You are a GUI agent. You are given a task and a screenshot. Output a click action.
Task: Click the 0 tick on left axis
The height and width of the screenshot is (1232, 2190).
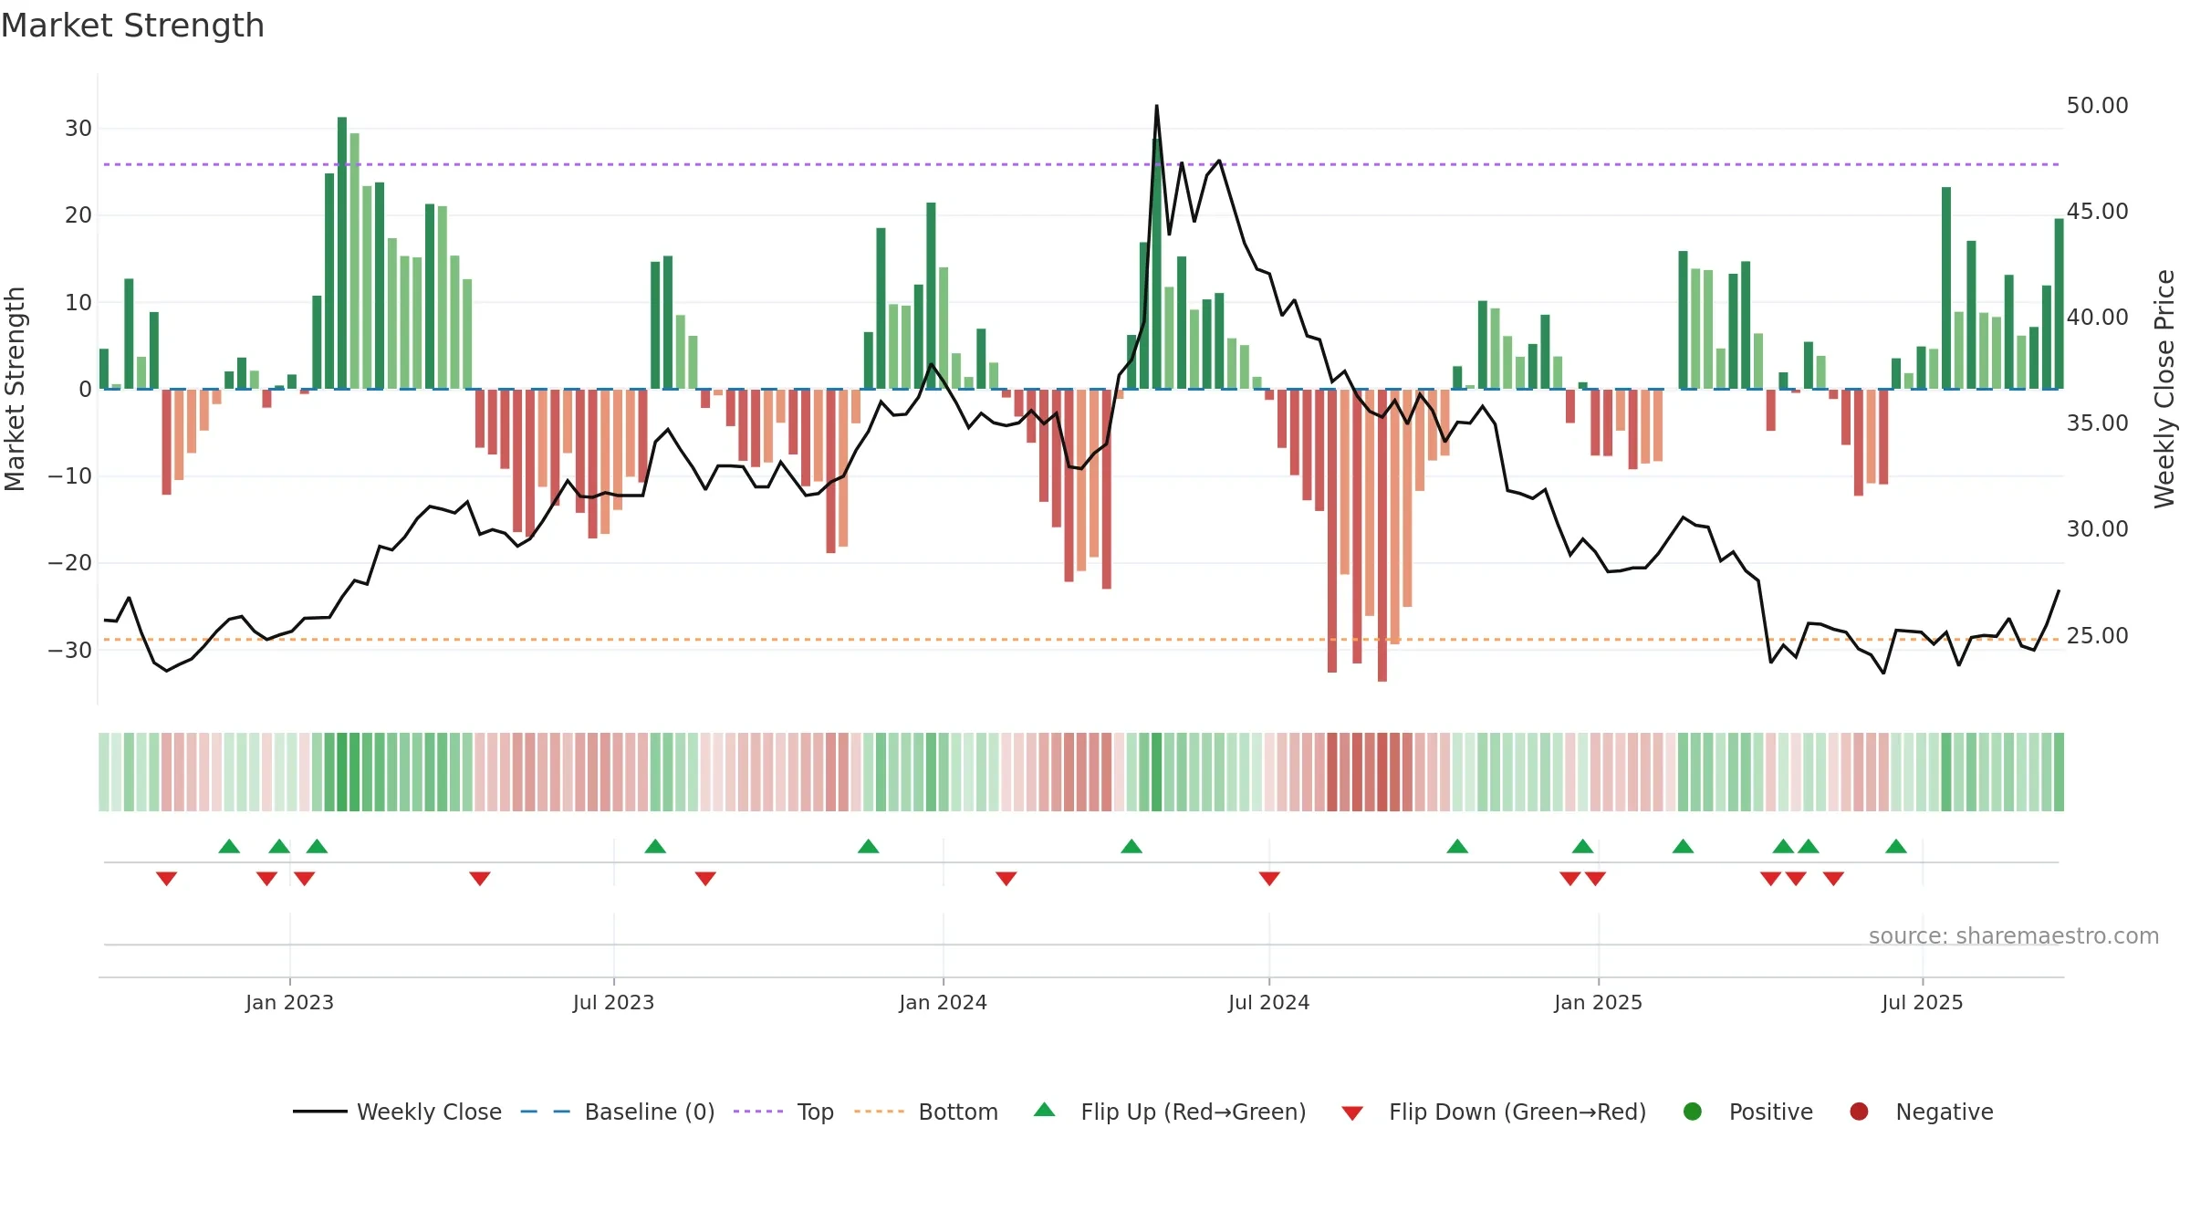point(86,390)
